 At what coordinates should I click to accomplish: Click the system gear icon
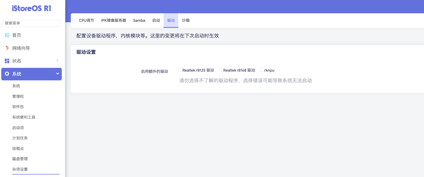[x=7, y=74]
